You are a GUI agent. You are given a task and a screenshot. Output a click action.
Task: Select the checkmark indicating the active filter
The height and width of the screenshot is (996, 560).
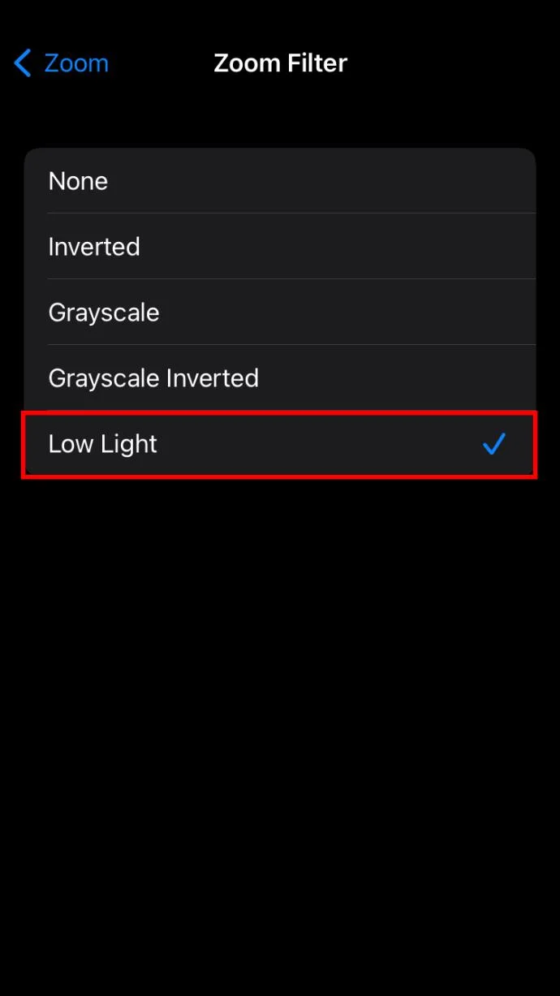point(494,444)
